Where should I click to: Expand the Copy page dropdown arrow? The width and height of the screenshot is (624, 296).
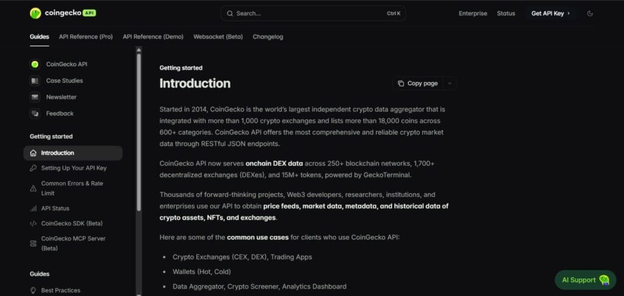coord(450,83)
